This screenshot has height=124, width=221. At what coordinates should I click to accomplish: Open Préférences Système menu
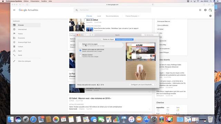(14, 1)
